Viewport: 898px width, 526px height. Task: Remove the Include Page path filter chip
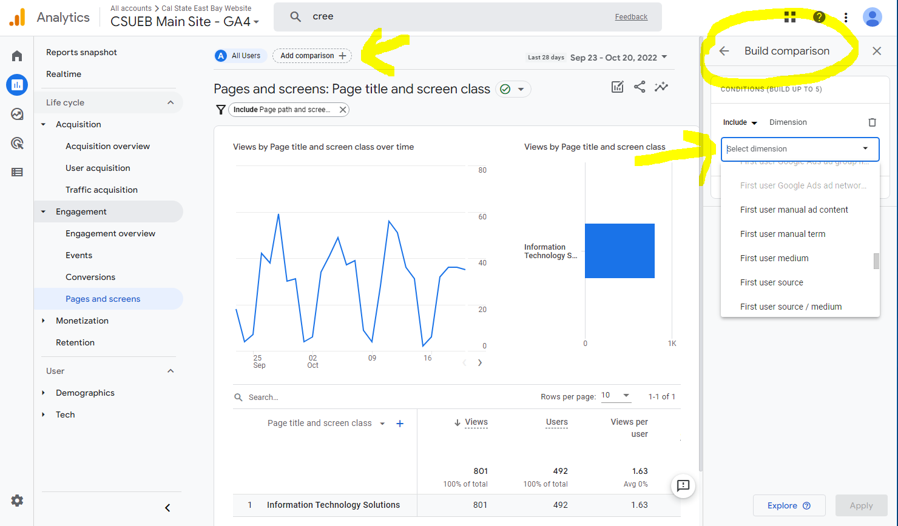pyautogui.click(x=343, y=110)
